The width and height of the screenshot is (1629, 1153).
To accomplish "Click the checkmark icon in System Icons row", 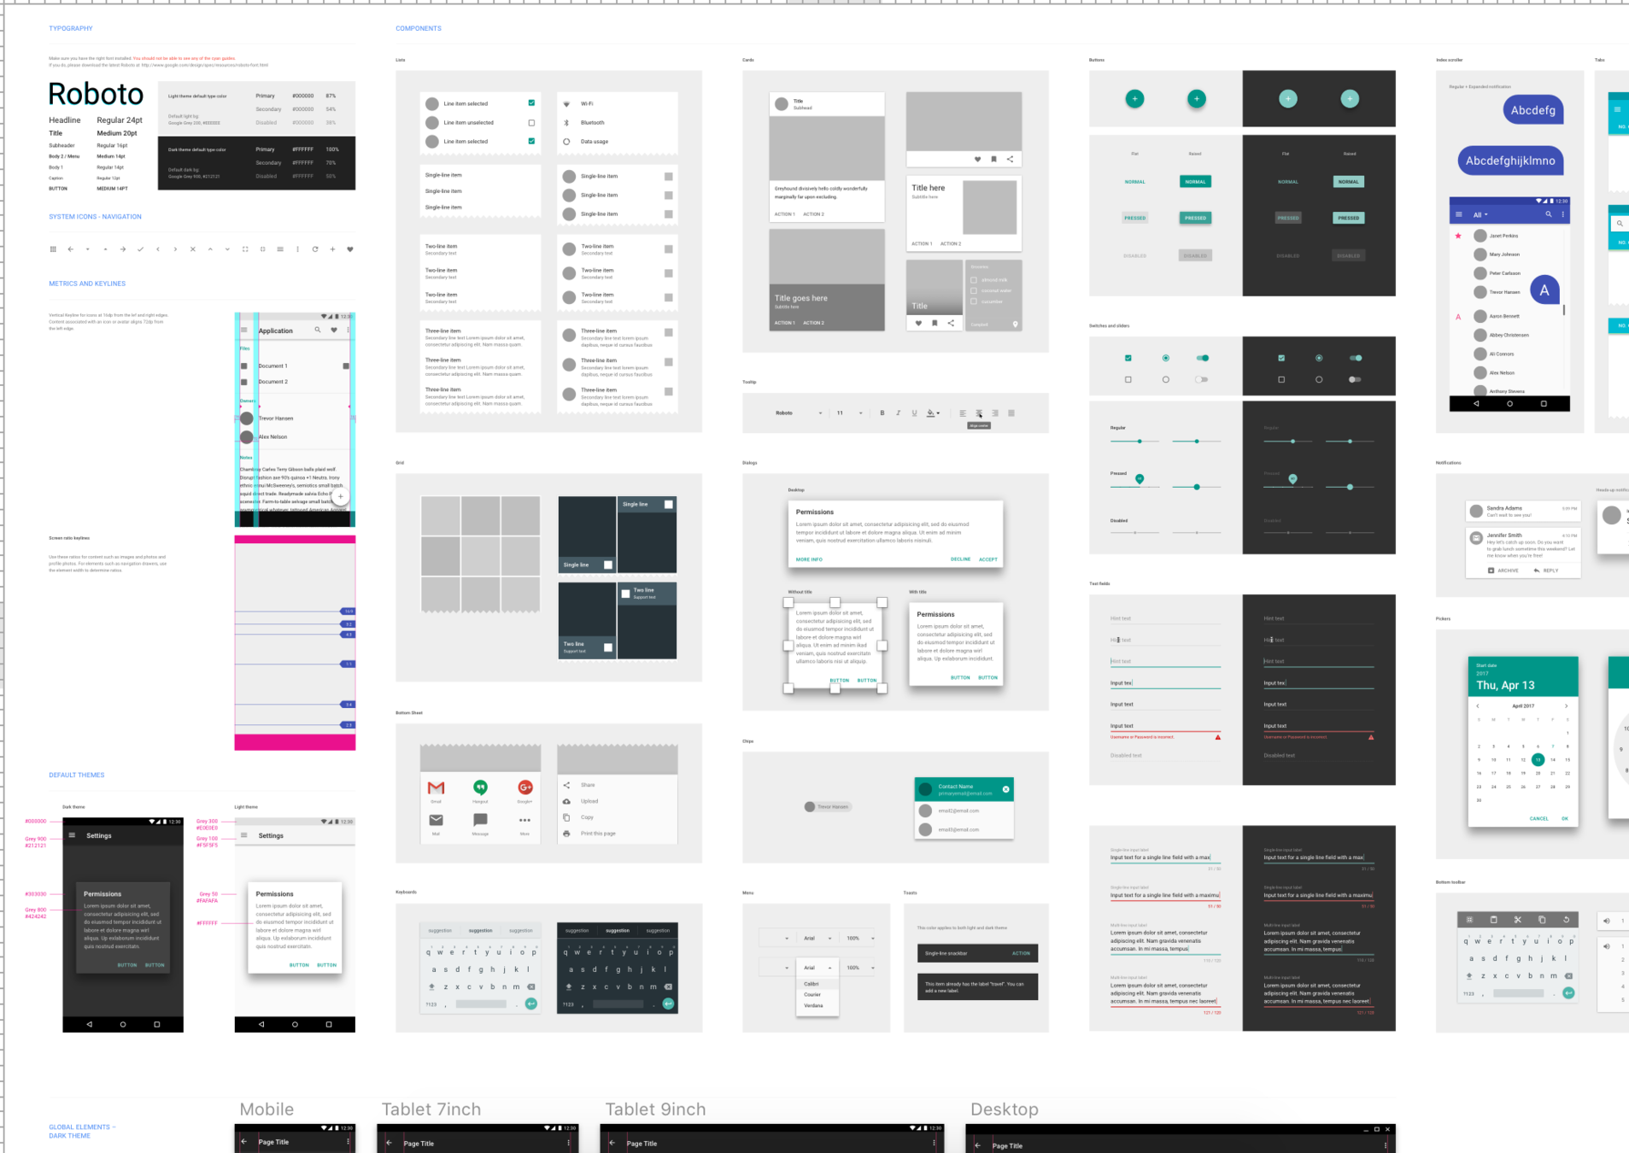I will [140, 249].
